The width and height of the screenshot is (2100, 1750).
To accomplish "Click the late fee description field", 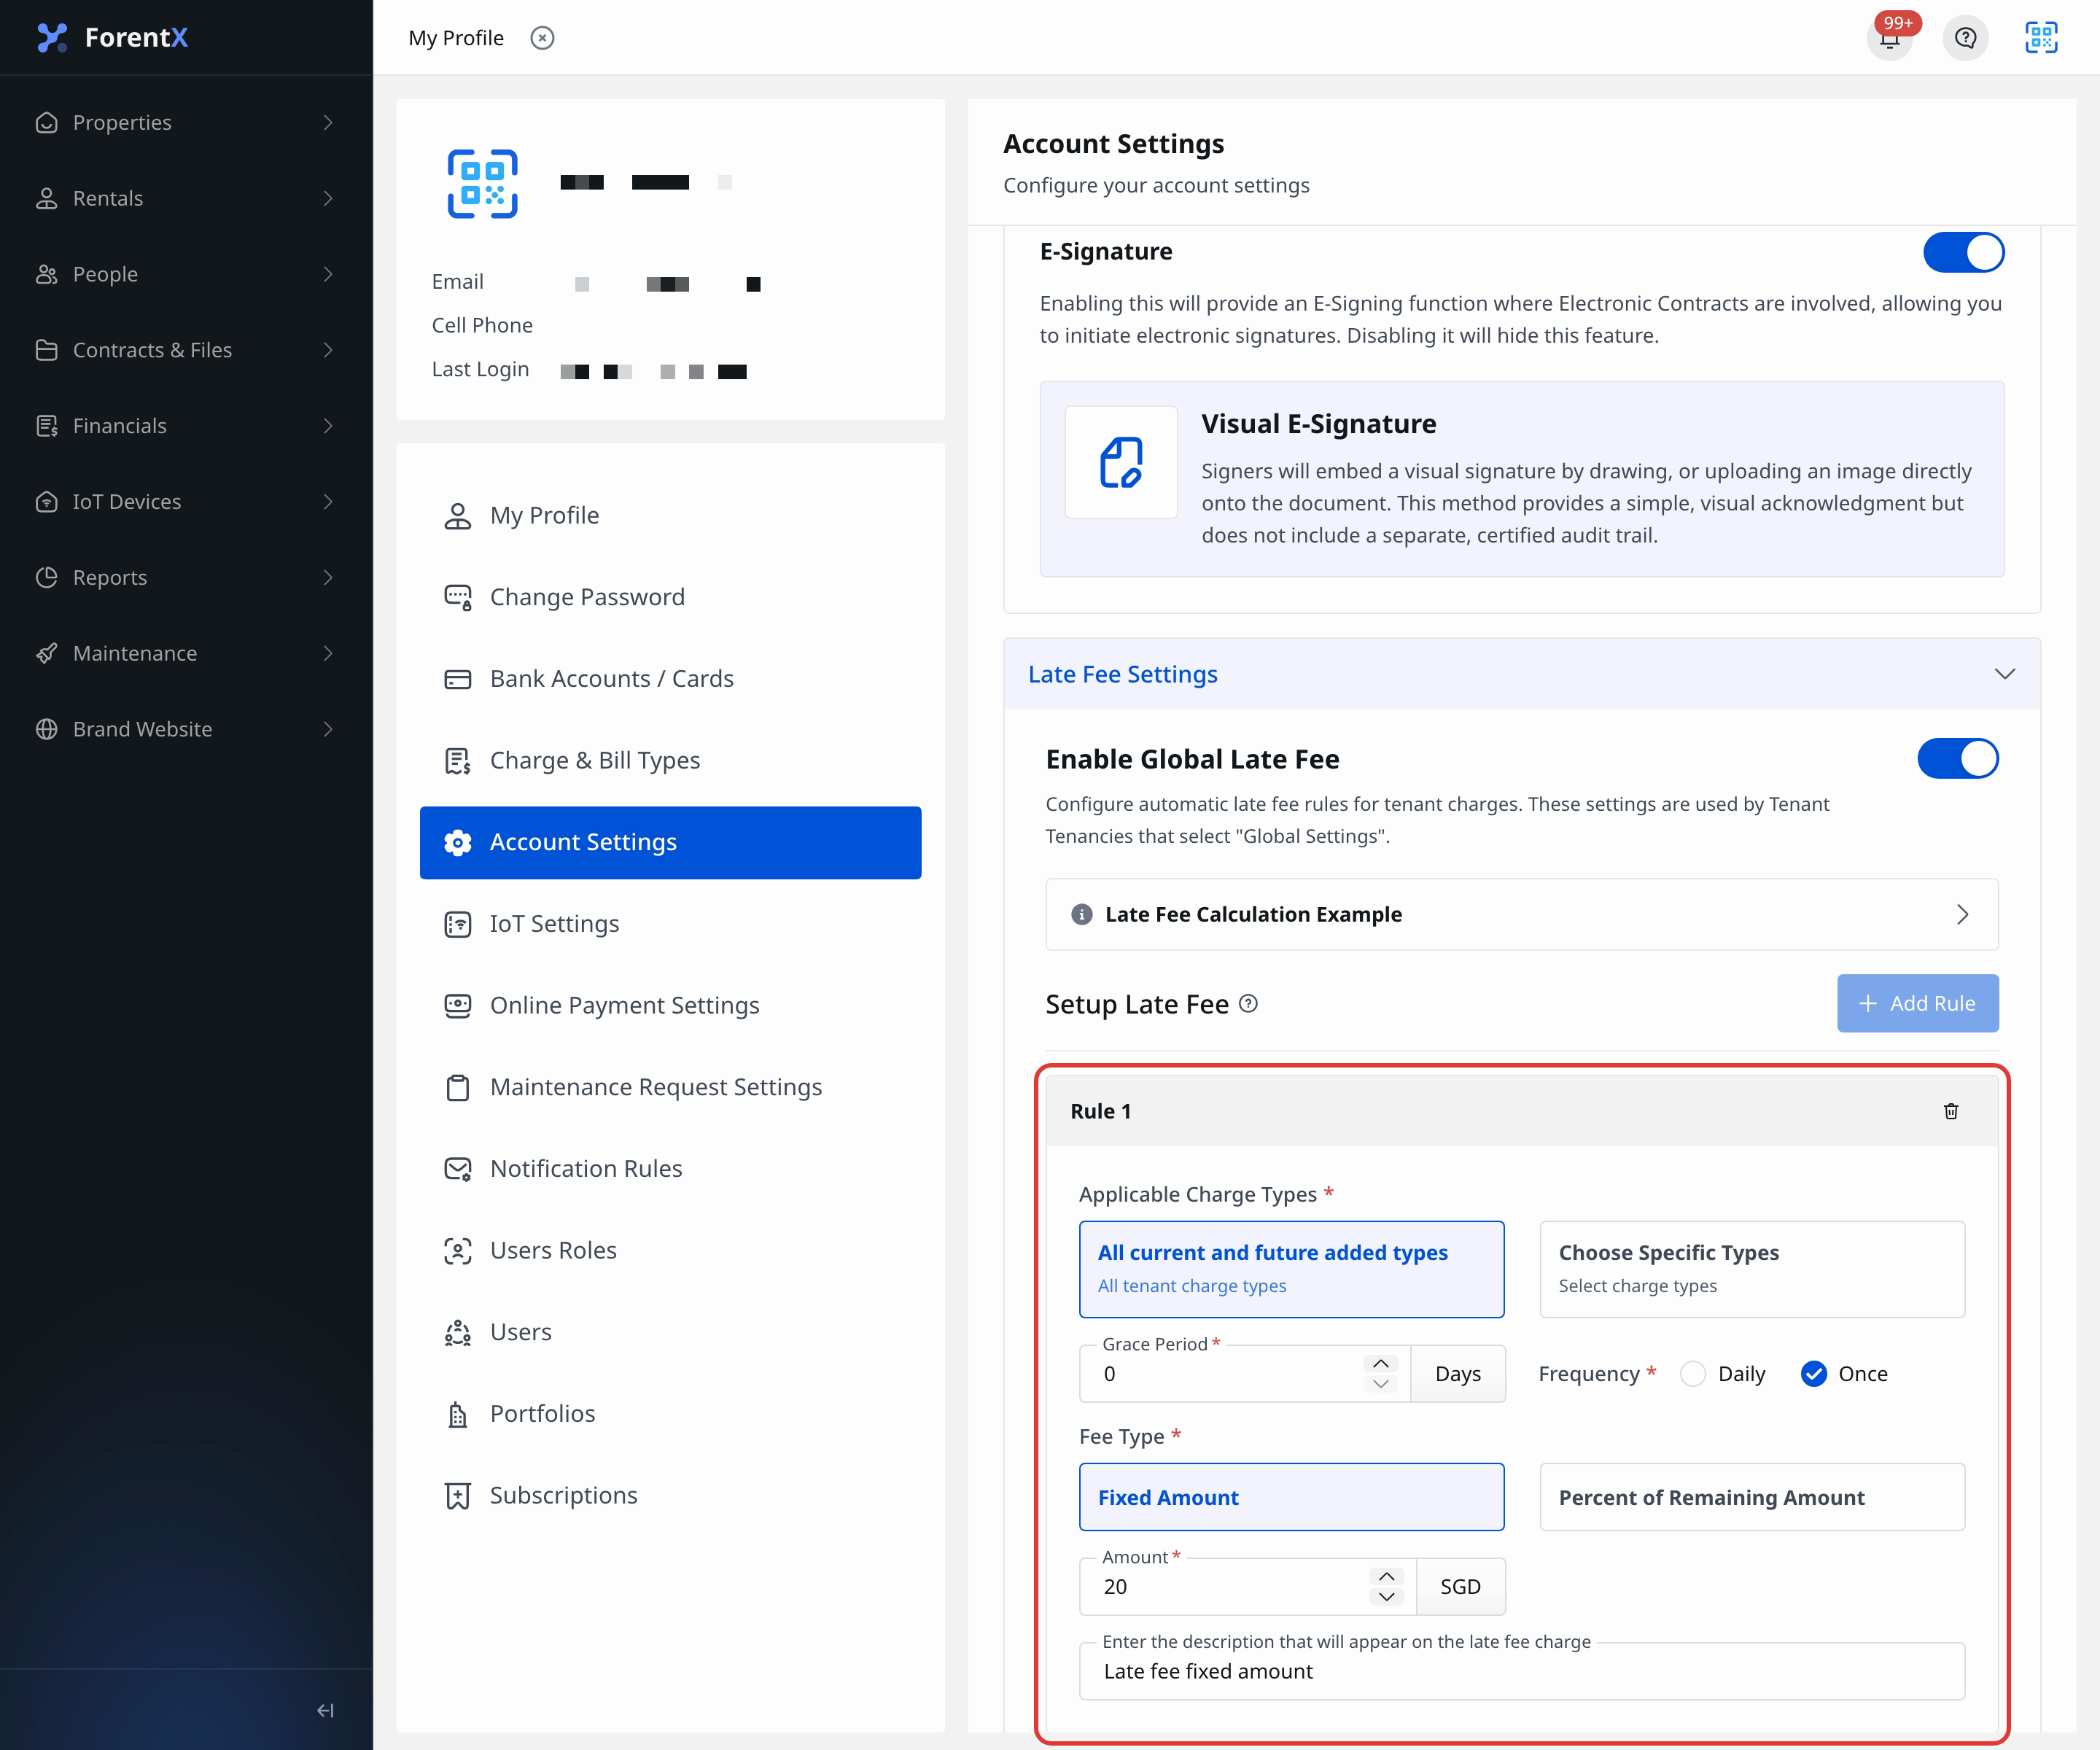I will [1521, 1671].
